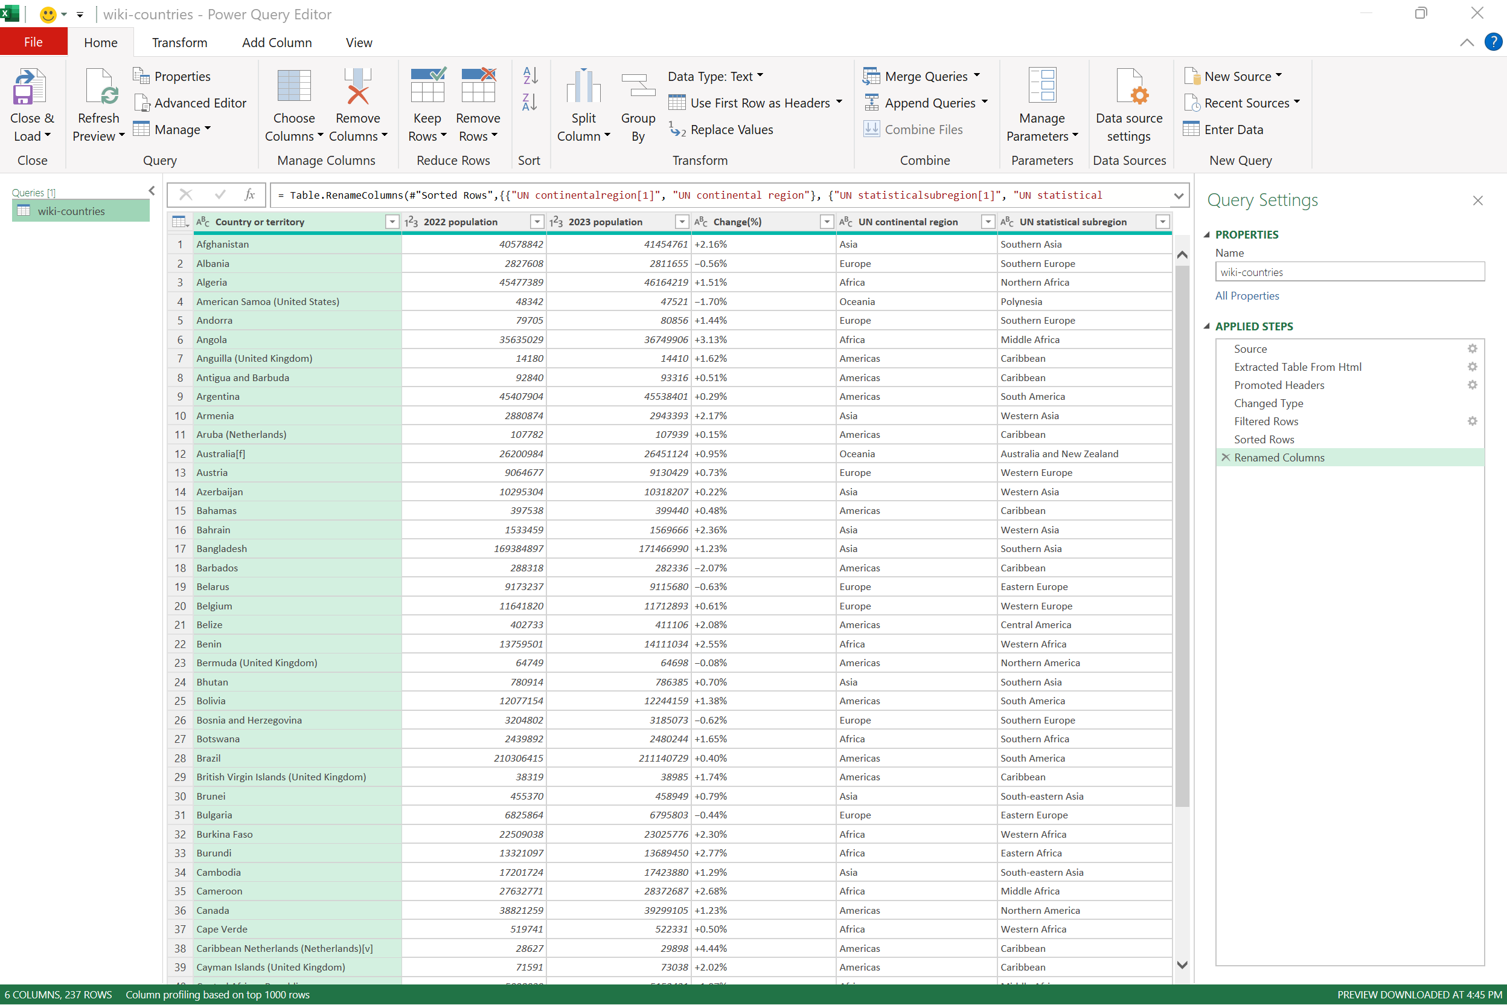The image size is (1507, 1005).
Task: Click the Group By icon
Action: 638,87
